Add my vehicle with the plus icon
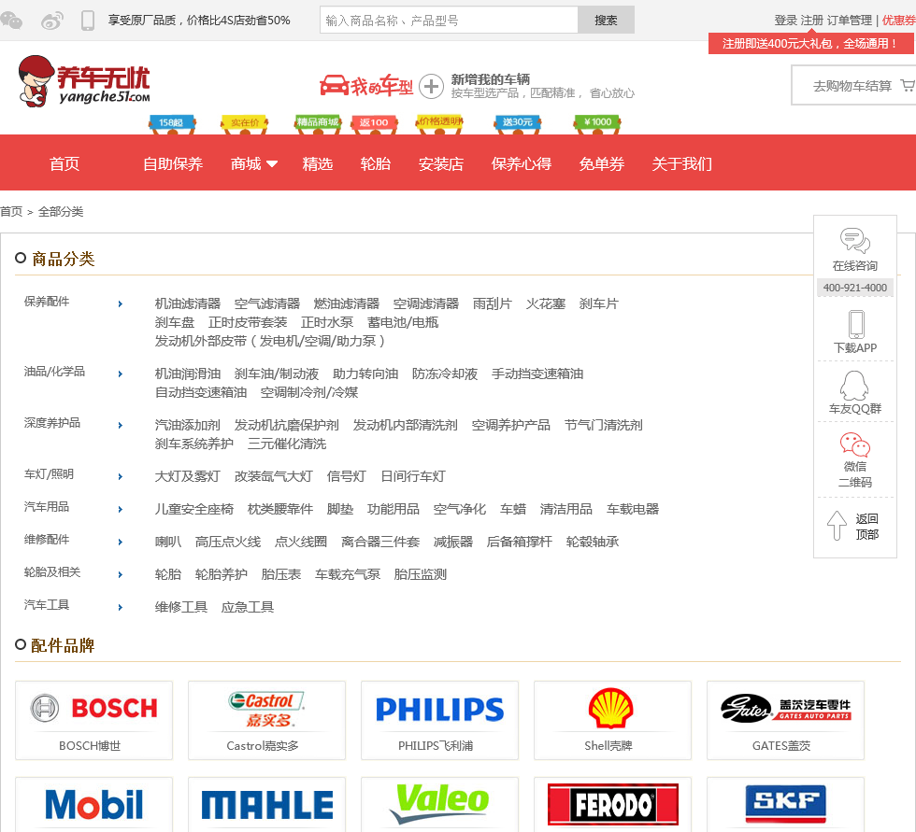 (431, 87)
